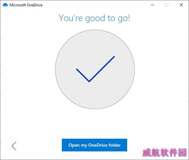Click the X at the window's corner
This screenshot has height=160, width=189.
click(181, 5)
